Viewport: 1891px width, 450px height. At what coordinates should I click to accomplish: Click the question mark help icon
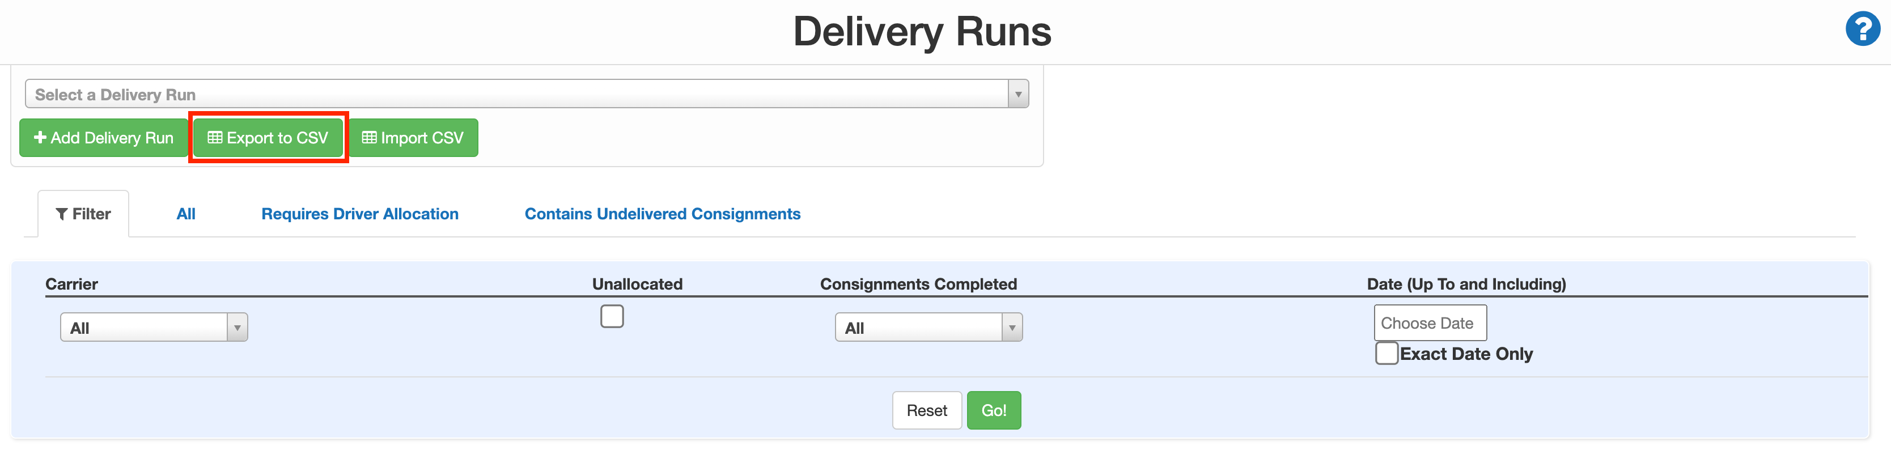(x=1862, y=29)
